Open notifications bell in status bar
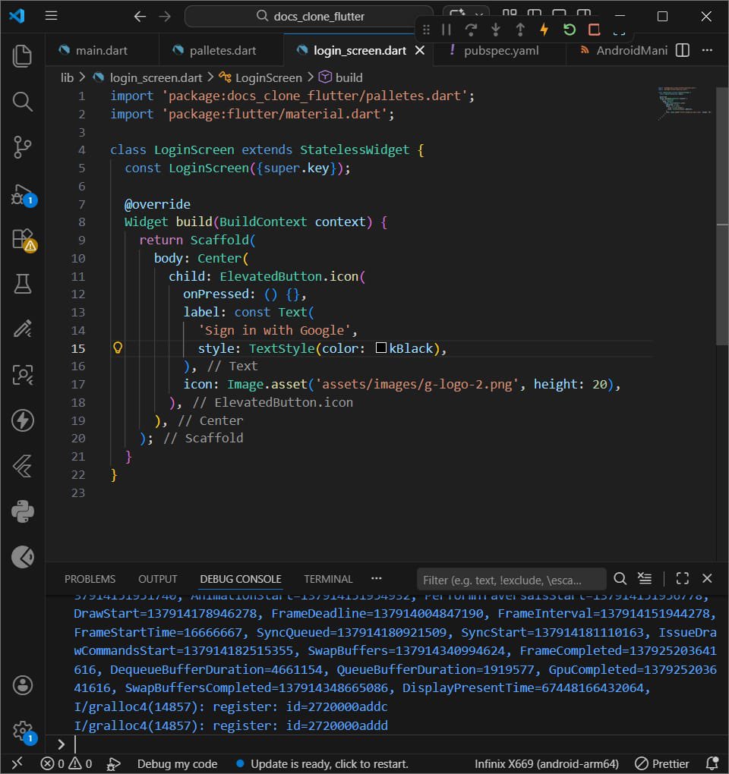The image size is (729, 774). [x=712, y=763]
